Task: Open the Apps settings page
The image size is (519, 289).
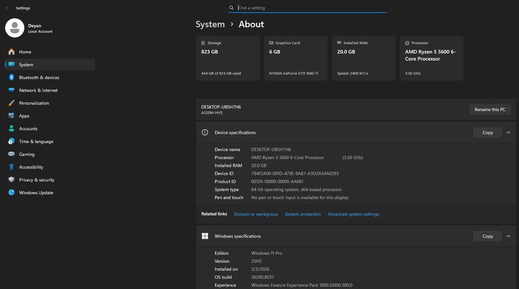Action: click(x=24, y=116)
